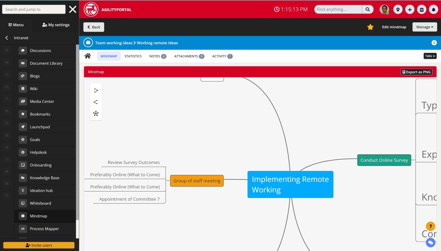Open the calendar icon in the header
441x251 pixels.
click(x=422, y=9)
